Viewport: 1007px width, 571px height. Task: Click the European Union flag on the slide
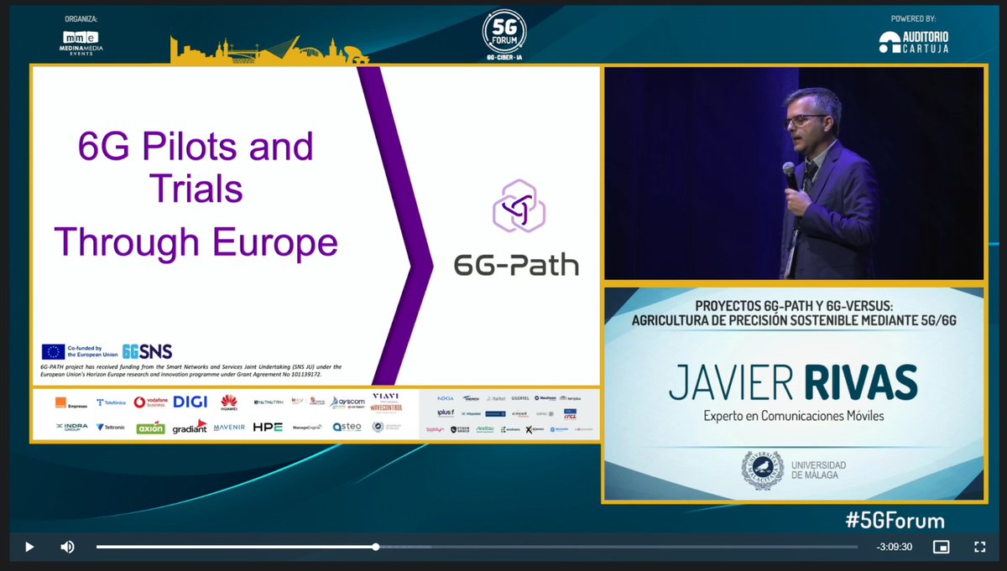(x=54, y=352)
